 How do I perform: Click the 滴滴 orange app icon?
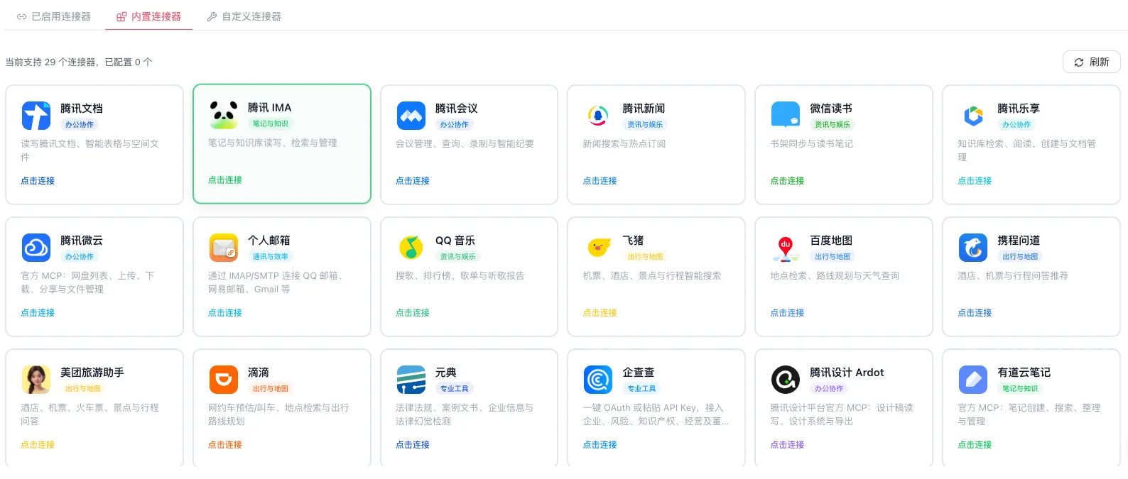(224, 380)
